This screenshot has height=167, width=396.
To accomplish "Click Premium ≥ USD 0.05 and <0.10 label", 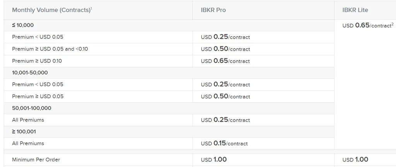I will (50, 49).
